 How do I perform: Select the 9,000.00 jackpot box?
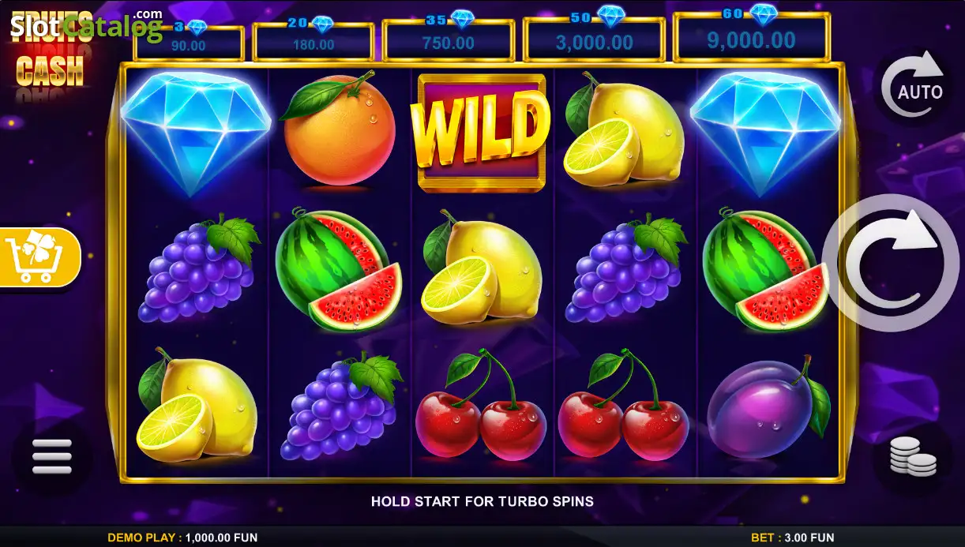[x=751, y=37]
